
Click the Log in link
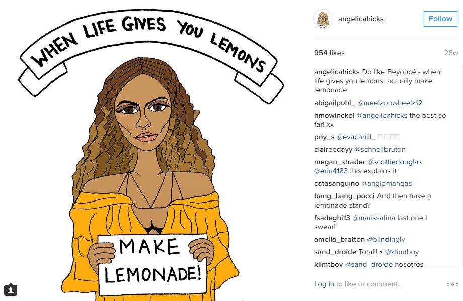[324, 284]
